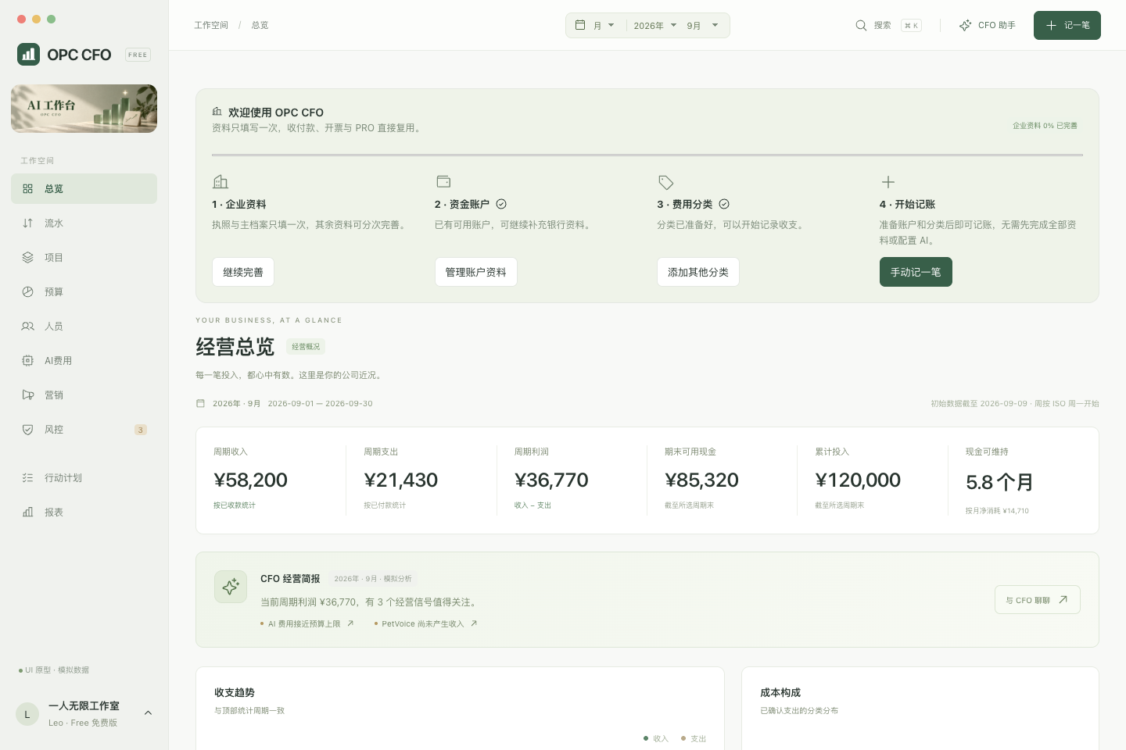Open the search magnifier icon
Image resolution: width=1126 pixels, height=750 pixels.
[x=861, y=25]
